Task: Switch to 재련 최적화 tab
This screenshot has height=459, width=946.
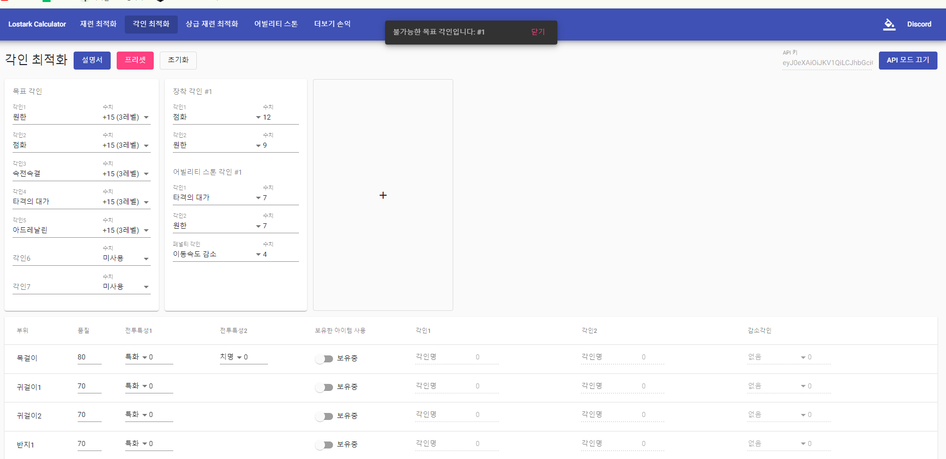Action: tap(98, 24)
